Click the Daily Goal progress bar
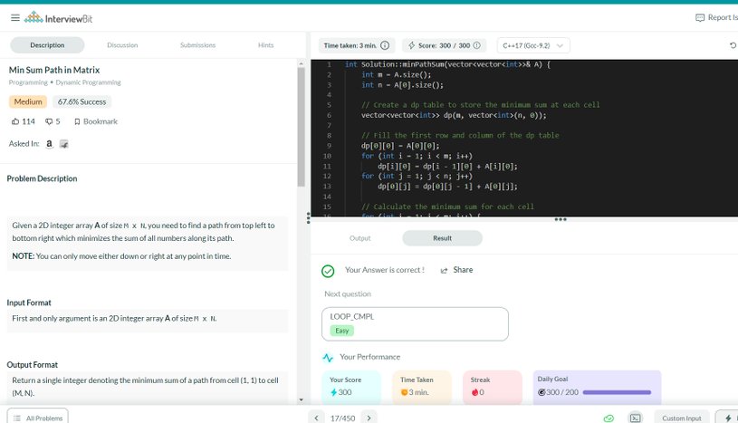The height and width of the screenshot is (423, 738). point(617,392)
